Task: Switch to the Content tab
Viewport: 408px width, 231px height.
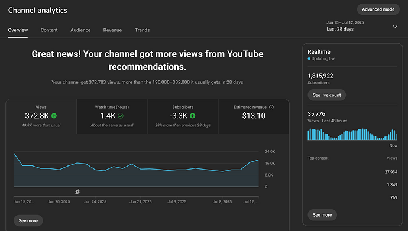Action: pos(49,30)
